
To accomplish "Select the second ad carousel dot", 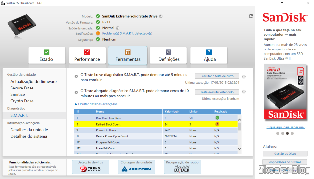I will point(283,133).
